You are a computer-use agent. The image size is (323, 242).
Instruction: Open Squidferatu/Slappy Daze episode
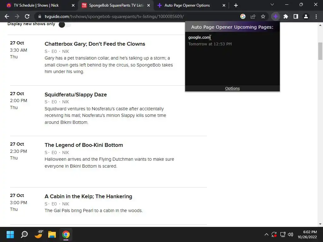pyautogui.click(x=76, y=95)
